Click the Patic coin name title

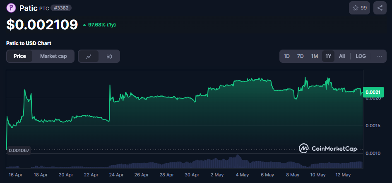(29, 8)
